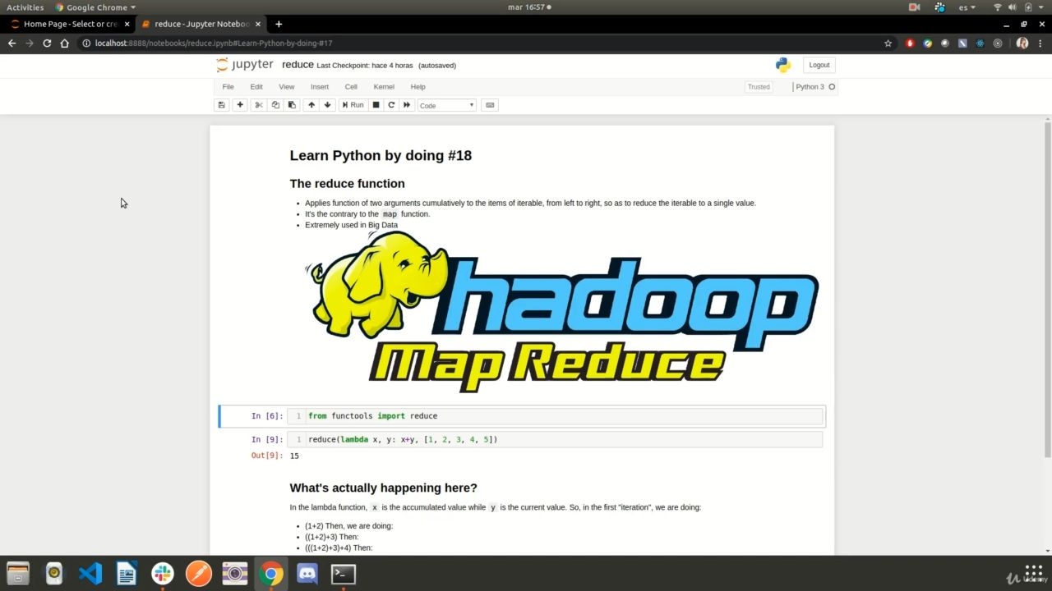Viewport: 1052px width, 591px height.
Task: Open the red extension icon in Chrome toolbar
Action: [x=910, y=43]
